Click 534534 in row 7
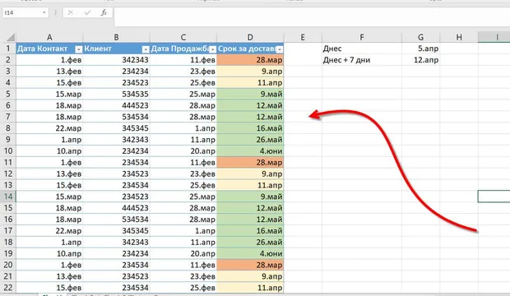510x296 pixels. coord(116,117)
